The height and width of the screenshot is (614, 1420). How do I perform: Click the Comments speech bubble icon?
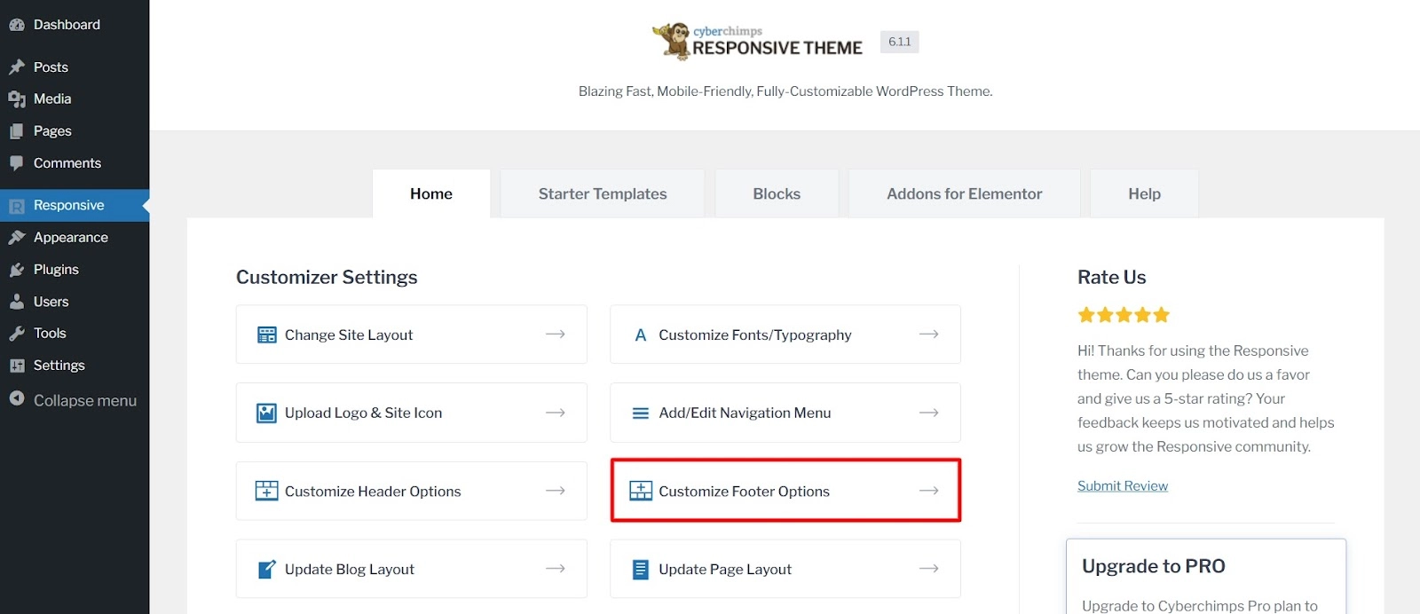16,163
